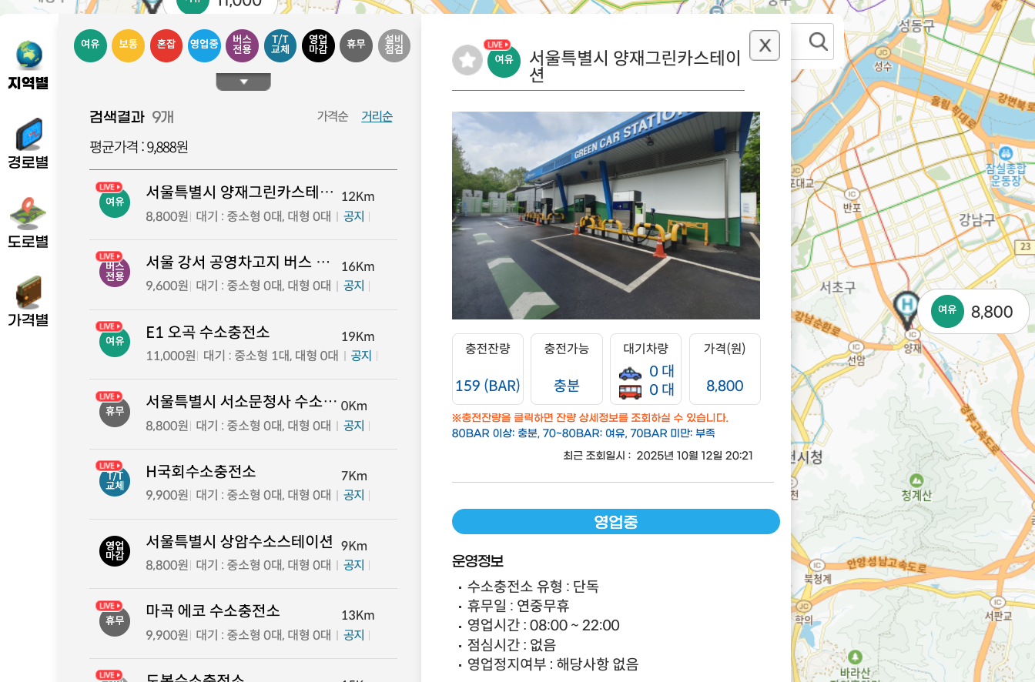Toggle the 설비점검 status filter
This screenshot has height=682, width=1035.
[x=394, y=45]
